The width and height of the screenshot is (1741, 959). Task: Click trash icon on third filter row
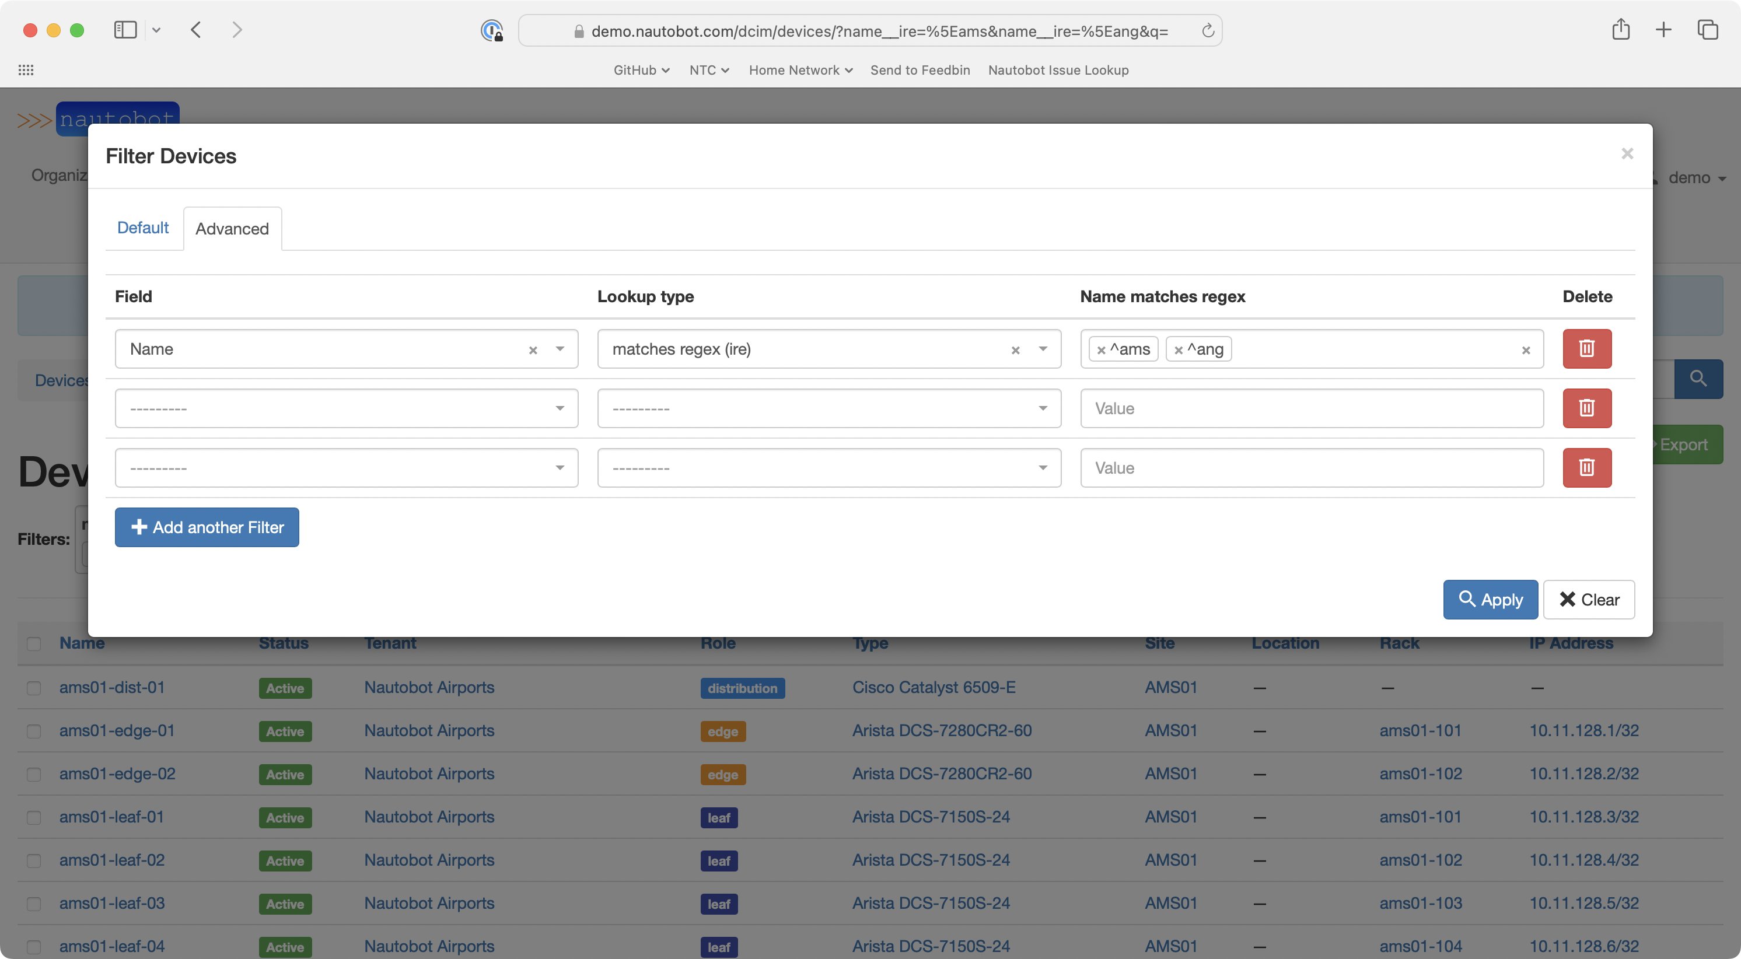(1586, 468)
